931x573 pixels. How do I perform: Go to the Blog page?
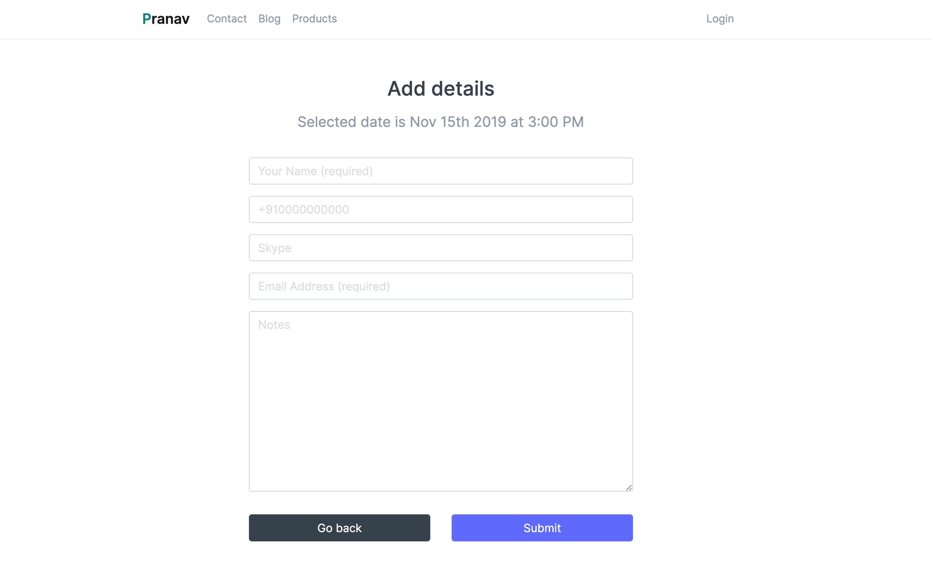click(269, 18)
